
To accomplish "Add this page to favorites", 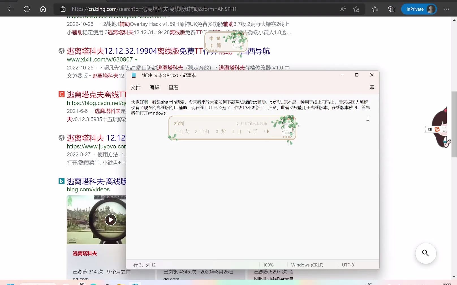I will (356, 9).
